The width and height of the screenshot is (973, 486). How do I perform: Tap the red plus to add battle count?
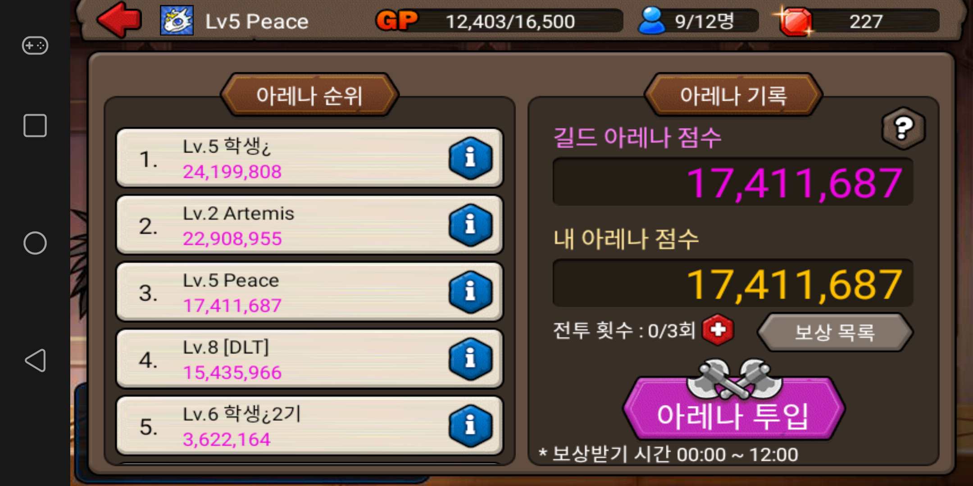pyautogui.click(x=718, y=330)
